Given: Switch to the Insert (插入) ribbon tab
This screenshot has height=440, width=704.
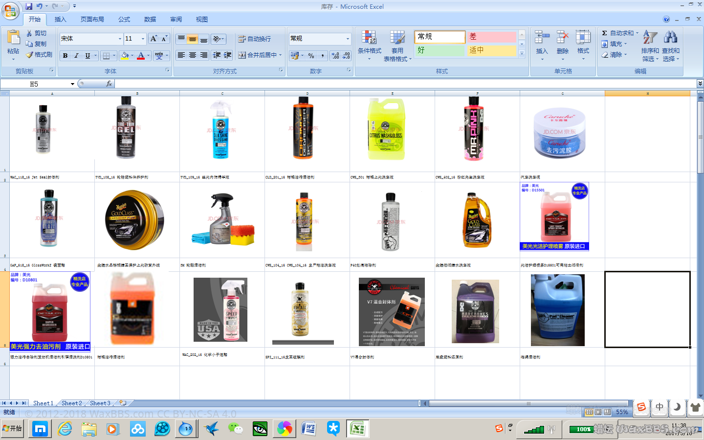Looking at the screenshot, I should tap(60, 20).
